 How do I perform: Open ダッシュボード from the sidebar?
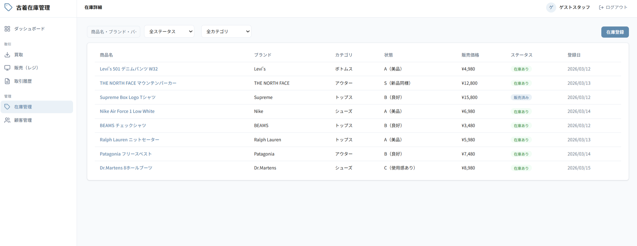[29, 29]
